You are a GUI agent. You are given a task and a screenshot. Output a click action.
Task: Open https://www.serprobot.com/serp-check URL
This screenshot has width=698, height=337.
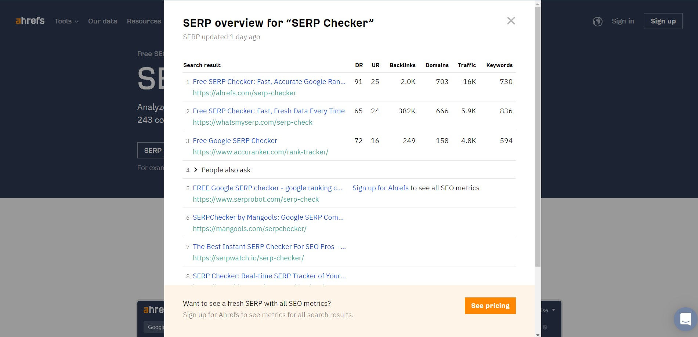click(x=256, y=199)
